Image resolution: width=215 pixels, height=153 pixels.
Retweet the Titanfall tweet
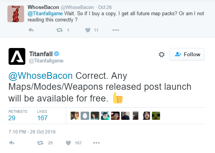click(x=41, y=143)
